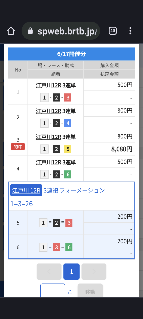The height and width of the screenshot is (319, 143).
Task: Go to next page with right chevron
Action: point(94,271)
